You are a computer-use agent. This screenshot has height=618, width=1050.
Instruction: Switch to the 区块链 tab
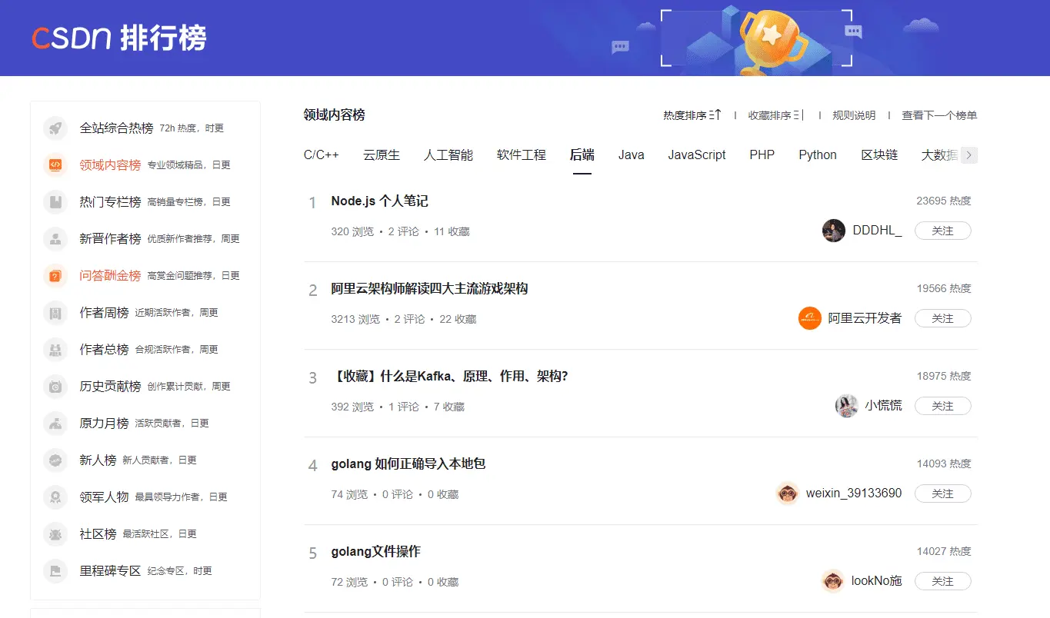coord(879,154)
